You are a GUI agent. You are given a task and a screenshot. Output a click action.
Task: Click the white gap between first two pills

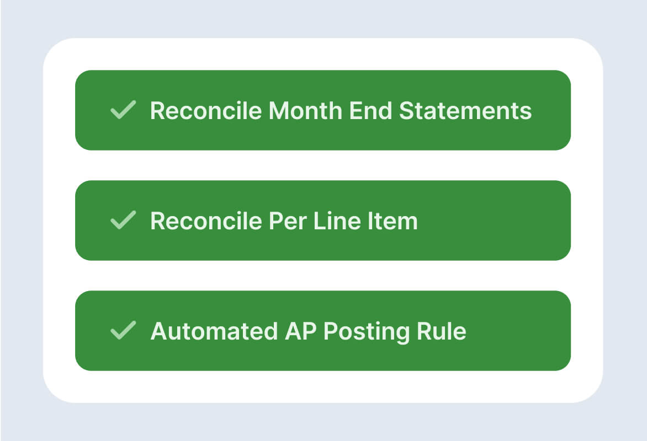coord(323,165)
